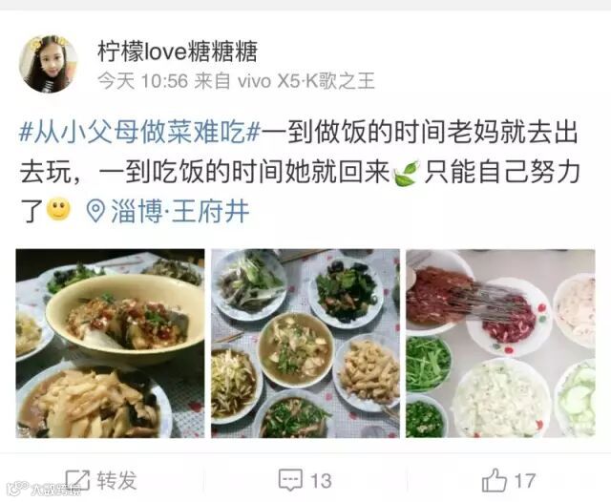The height and width of the screenshot is (502, 611).
Task: Tap the username 柠檬love糖糖糖
Action: pos(178,52)
